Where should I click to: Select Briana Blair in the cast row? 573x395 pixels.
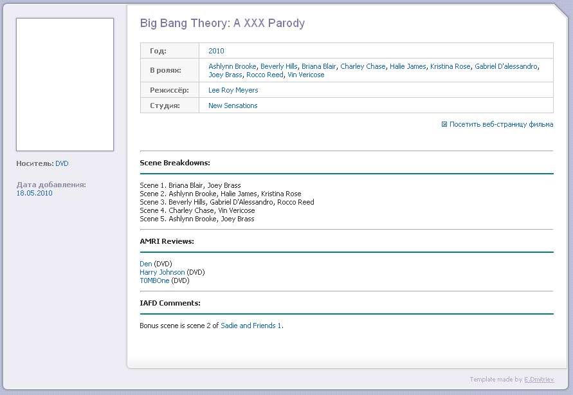pos(319,66)
